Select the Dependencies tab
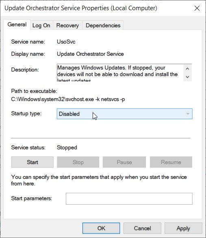Viewport: 206px width, 238px height. [x=103, y=25]
